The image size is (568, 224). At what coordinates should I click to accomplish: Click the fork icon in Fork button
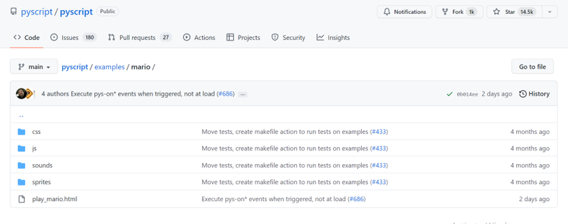[x=445, y=12]
